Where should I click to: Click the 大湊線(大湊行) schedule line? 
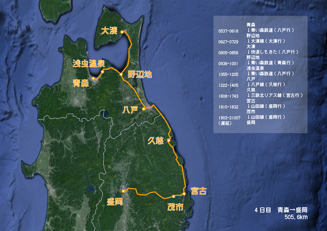[266, 41]
